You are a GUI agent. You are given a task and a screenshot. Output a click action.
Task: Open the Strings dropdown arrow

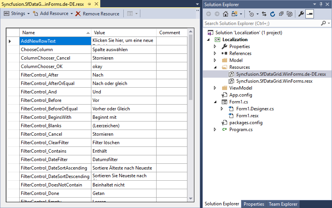click(29, 14)
